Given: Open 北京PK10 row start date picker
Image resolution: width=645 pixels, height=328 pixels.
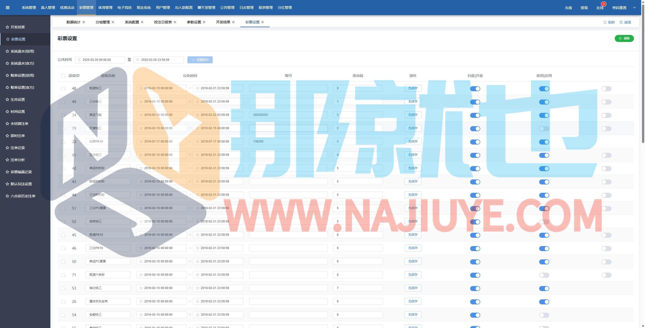Looking at the screenshot, I should pyautogui.click(x=161, y=142).
